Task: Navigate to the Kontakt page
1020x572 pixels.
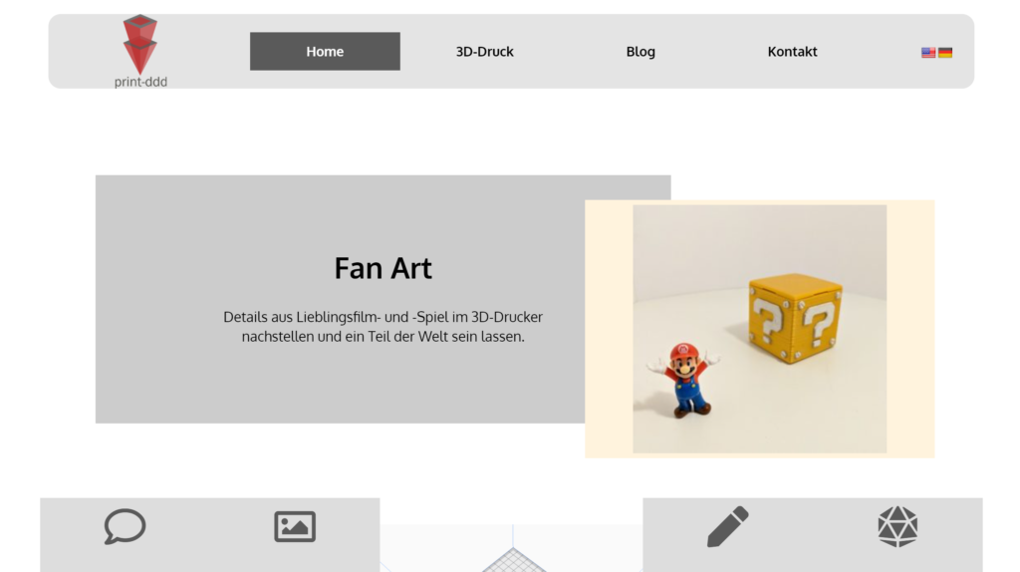Action: click(x=792, y=52)
